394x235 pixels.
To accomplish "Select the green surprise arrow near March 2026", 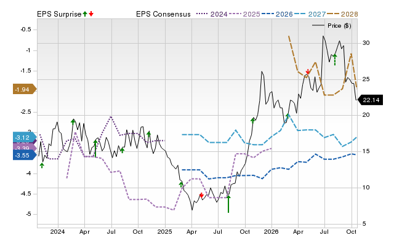I will tap(288, 116).
